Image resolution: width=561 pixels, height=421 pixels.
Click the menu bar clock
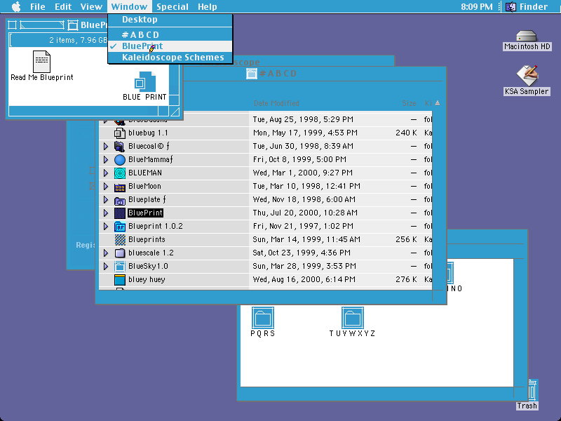476,6
